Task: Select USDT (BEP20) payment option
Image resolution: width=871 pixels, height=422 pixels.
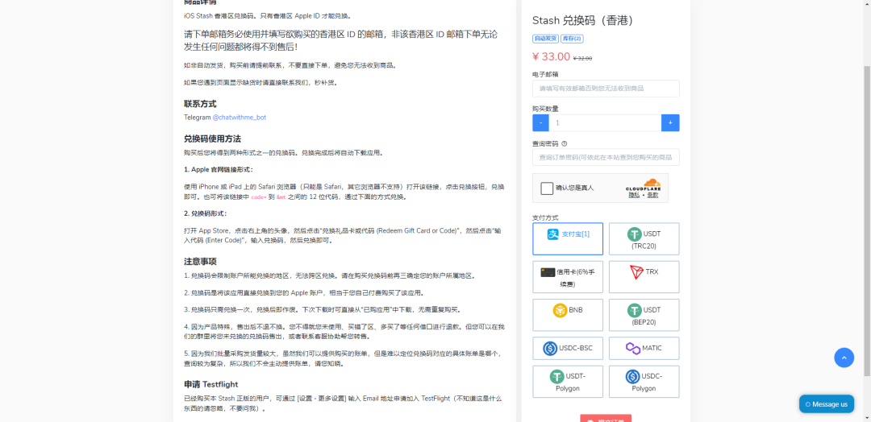Action: (644, 315)
